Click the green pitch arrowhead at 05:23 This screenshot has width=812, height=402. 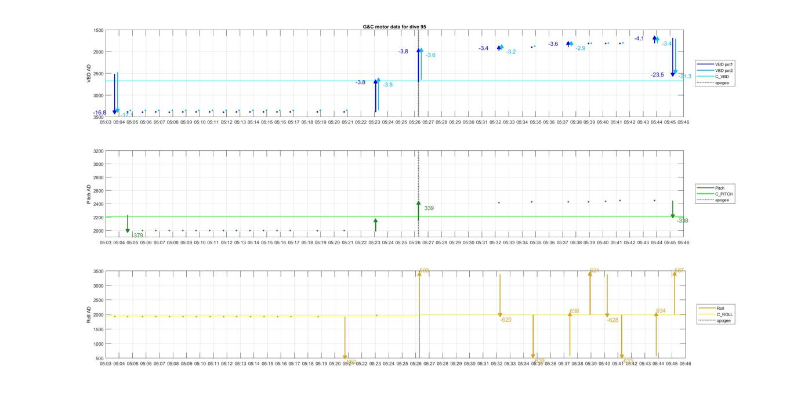375,221
